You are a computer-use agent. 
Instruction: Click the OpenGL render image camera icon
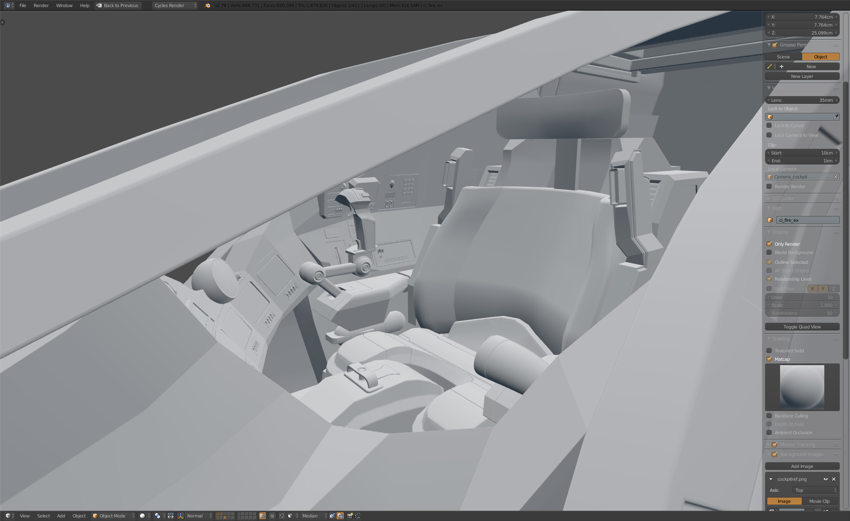350,516
